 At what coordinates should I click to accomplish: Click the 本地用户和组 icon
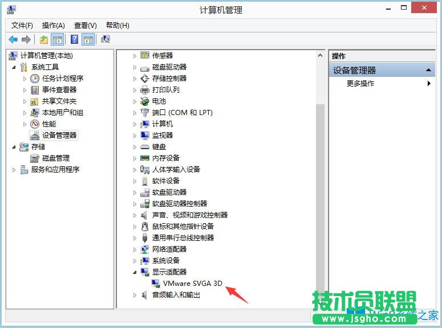click(34, 113)
